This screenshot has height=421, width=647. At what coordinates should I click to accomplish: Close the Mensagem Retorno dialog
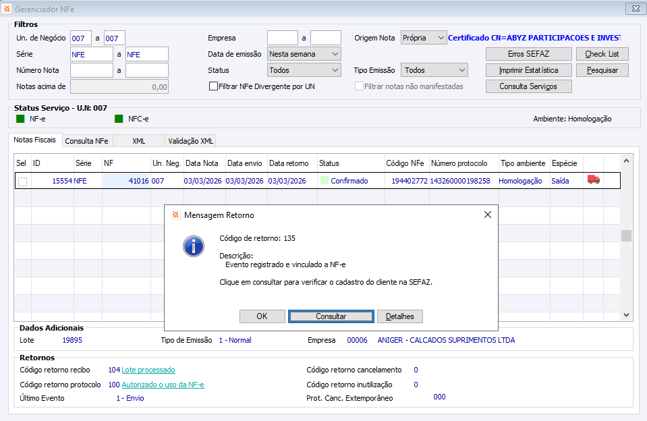click(487, 215)
